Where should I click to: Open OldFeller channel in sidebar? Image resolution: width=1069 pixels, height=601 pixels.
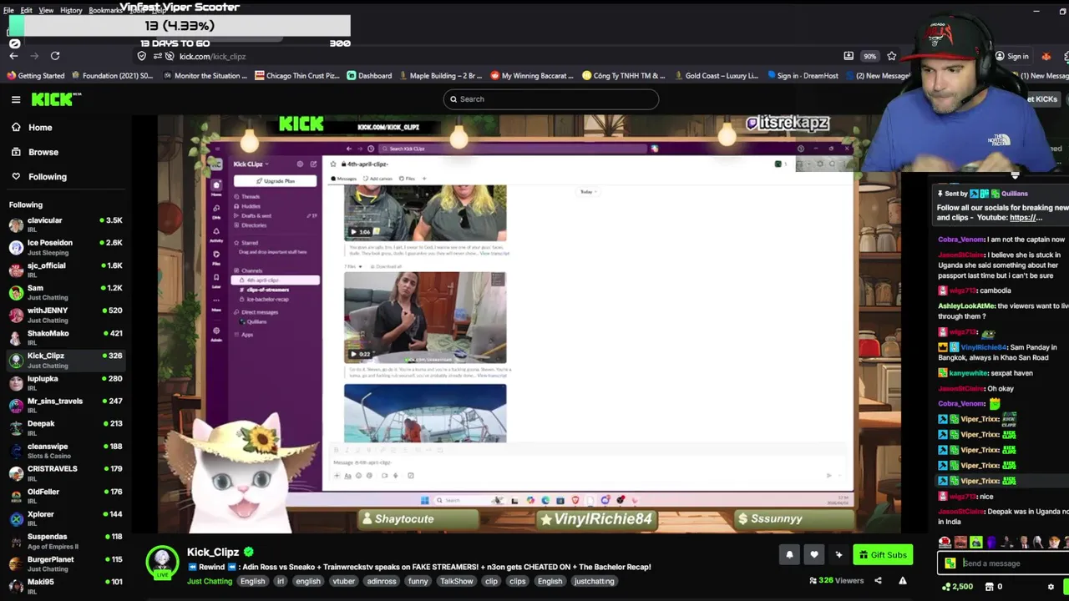pyautogui.click(x=65, y=496)
